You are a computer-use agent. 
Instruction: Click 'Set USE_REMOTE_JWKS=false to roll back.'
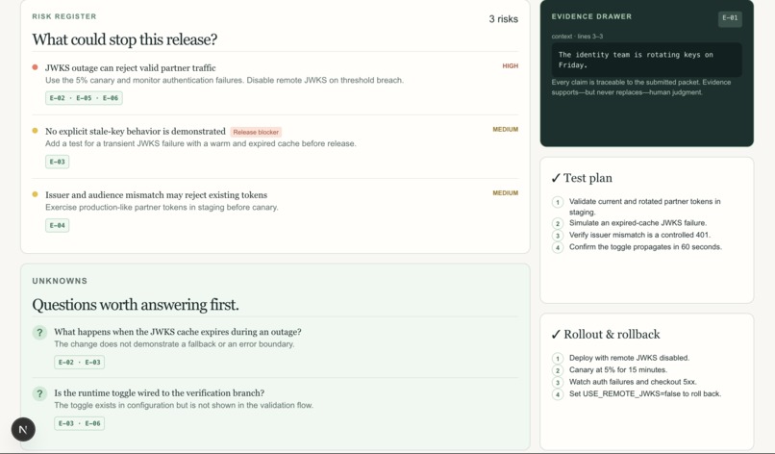(x=645, y=393)
